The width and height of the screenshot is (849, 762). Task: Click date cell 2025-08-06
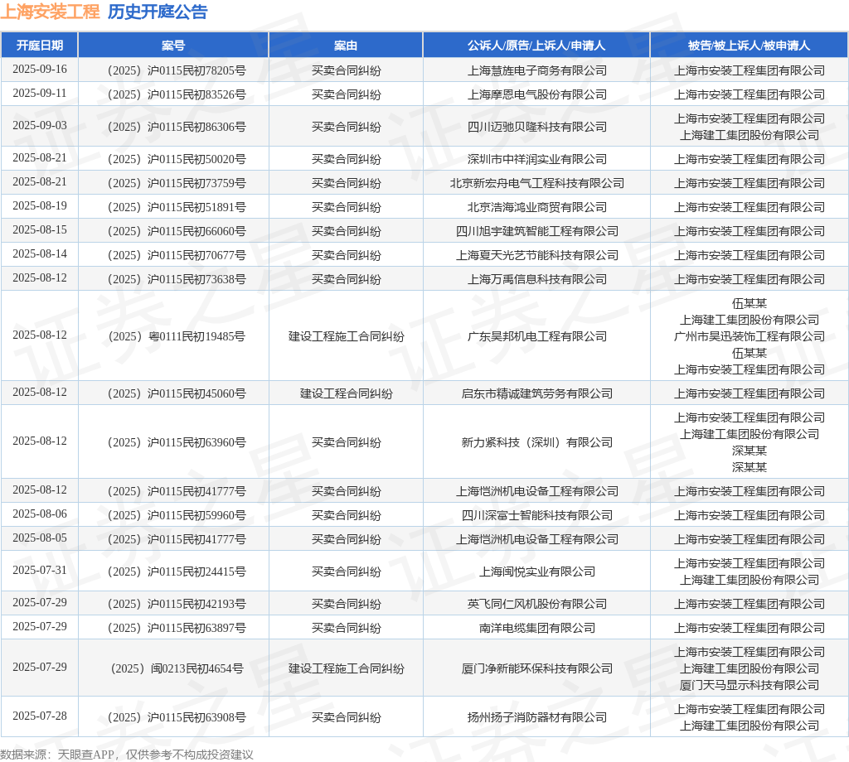pos(40,514)
